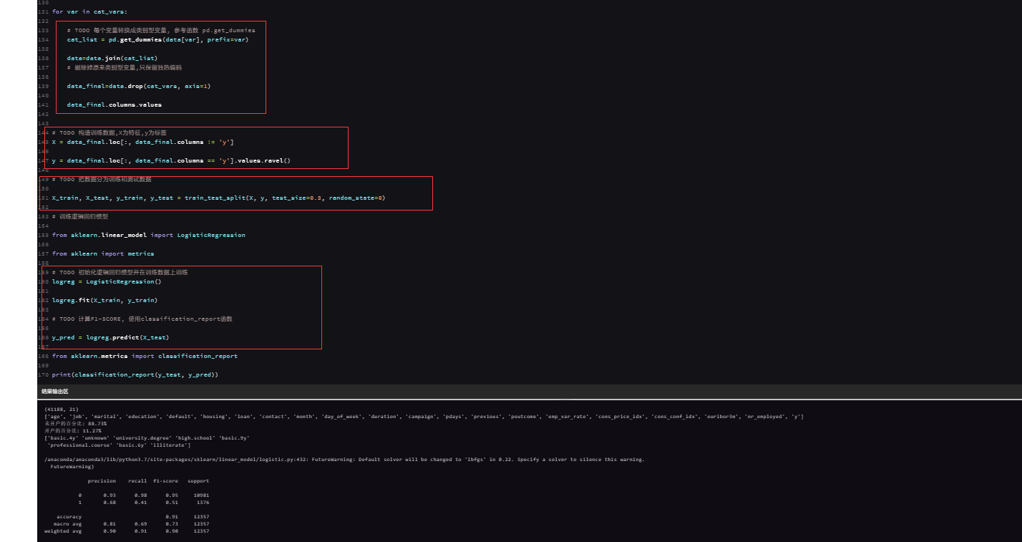Click the "recall" column header in report
Screen dimensions: 1022x542
(x=137, y=481)
